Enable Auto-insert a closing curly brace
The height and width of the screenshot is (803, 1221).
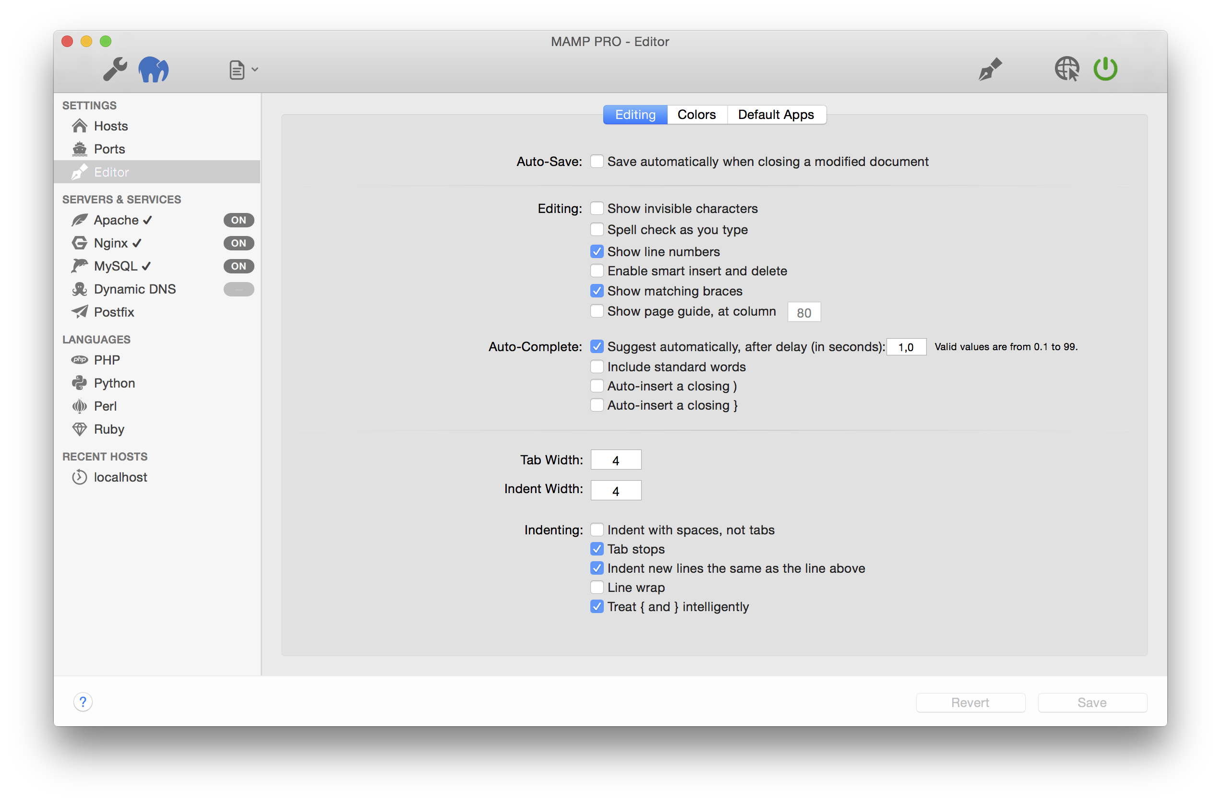(597, 405)
